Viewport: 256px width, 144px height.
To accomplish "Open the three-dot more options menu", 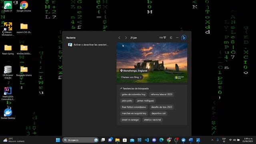I will pos(177,38).
